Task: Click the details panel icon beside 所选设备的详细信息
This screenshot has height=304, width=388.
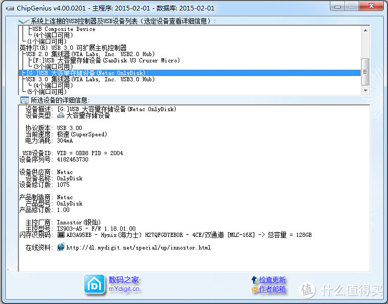Action: click(24, 100)
